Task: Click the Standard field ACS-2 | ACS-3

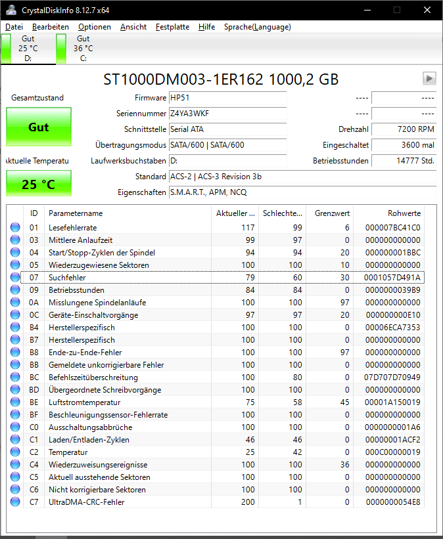Action: click(x=303, y=177)
